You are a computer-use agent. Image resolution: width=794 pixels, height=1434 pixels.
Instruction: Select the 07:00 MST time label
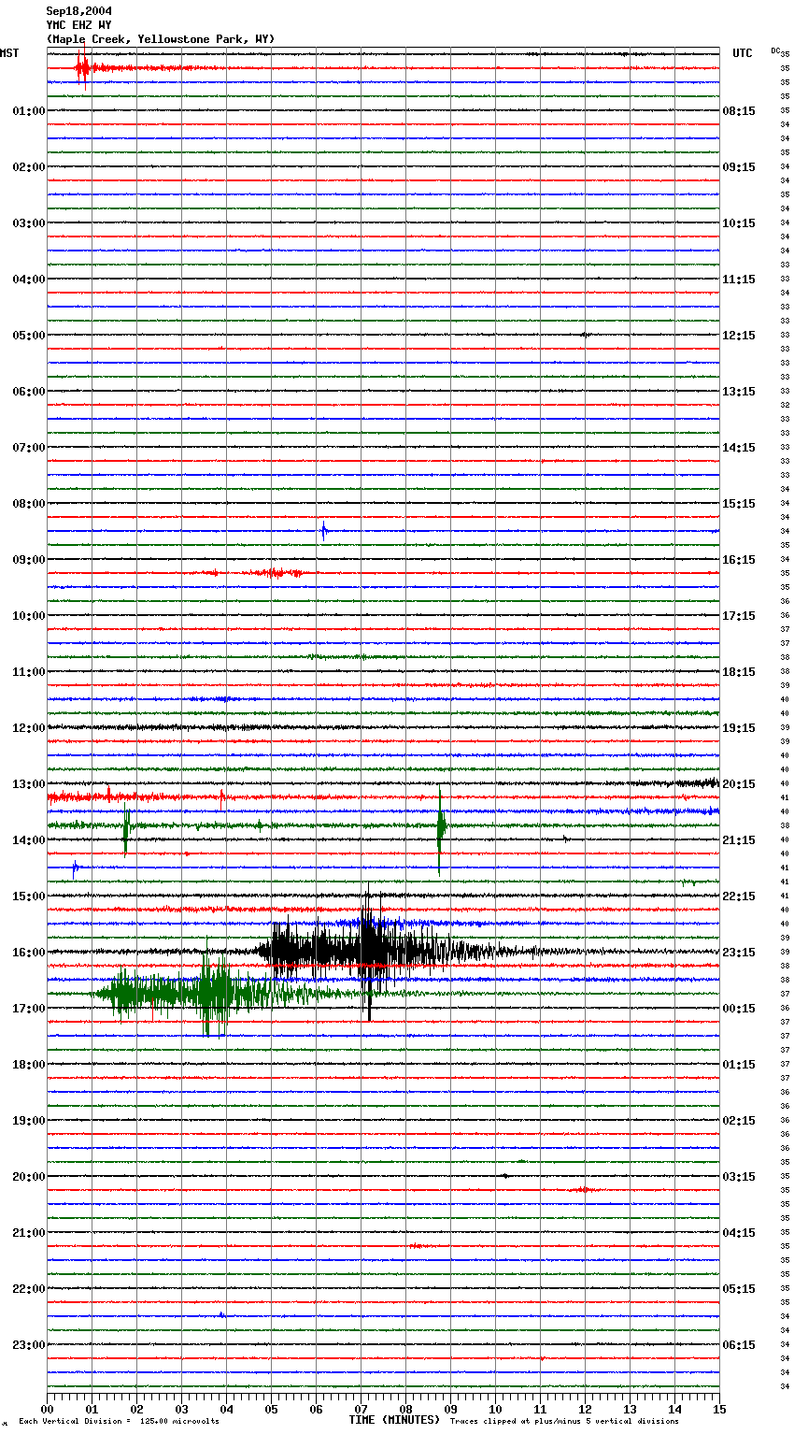(28, 448)
